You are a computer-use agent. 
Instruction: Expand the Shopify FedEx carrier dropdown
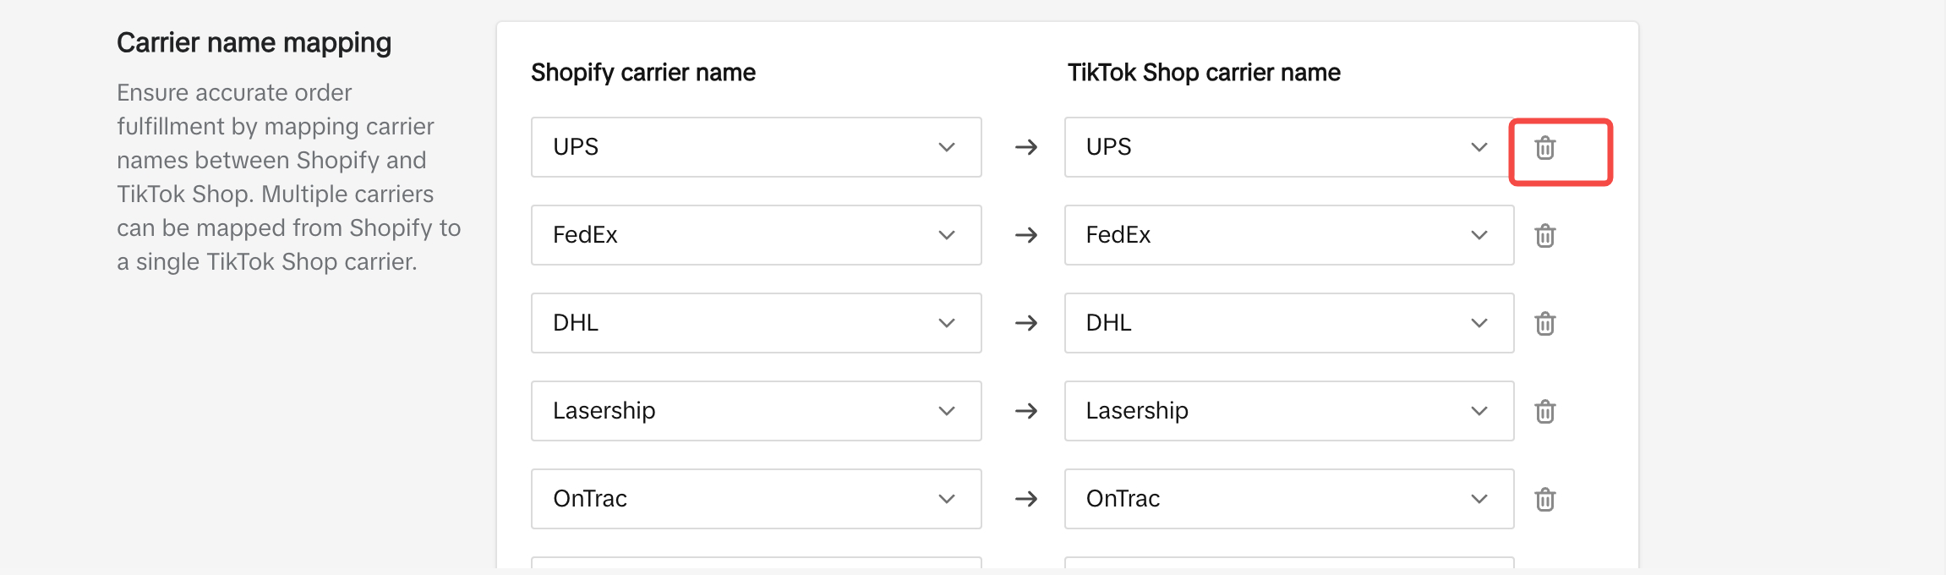coord(755,235)
